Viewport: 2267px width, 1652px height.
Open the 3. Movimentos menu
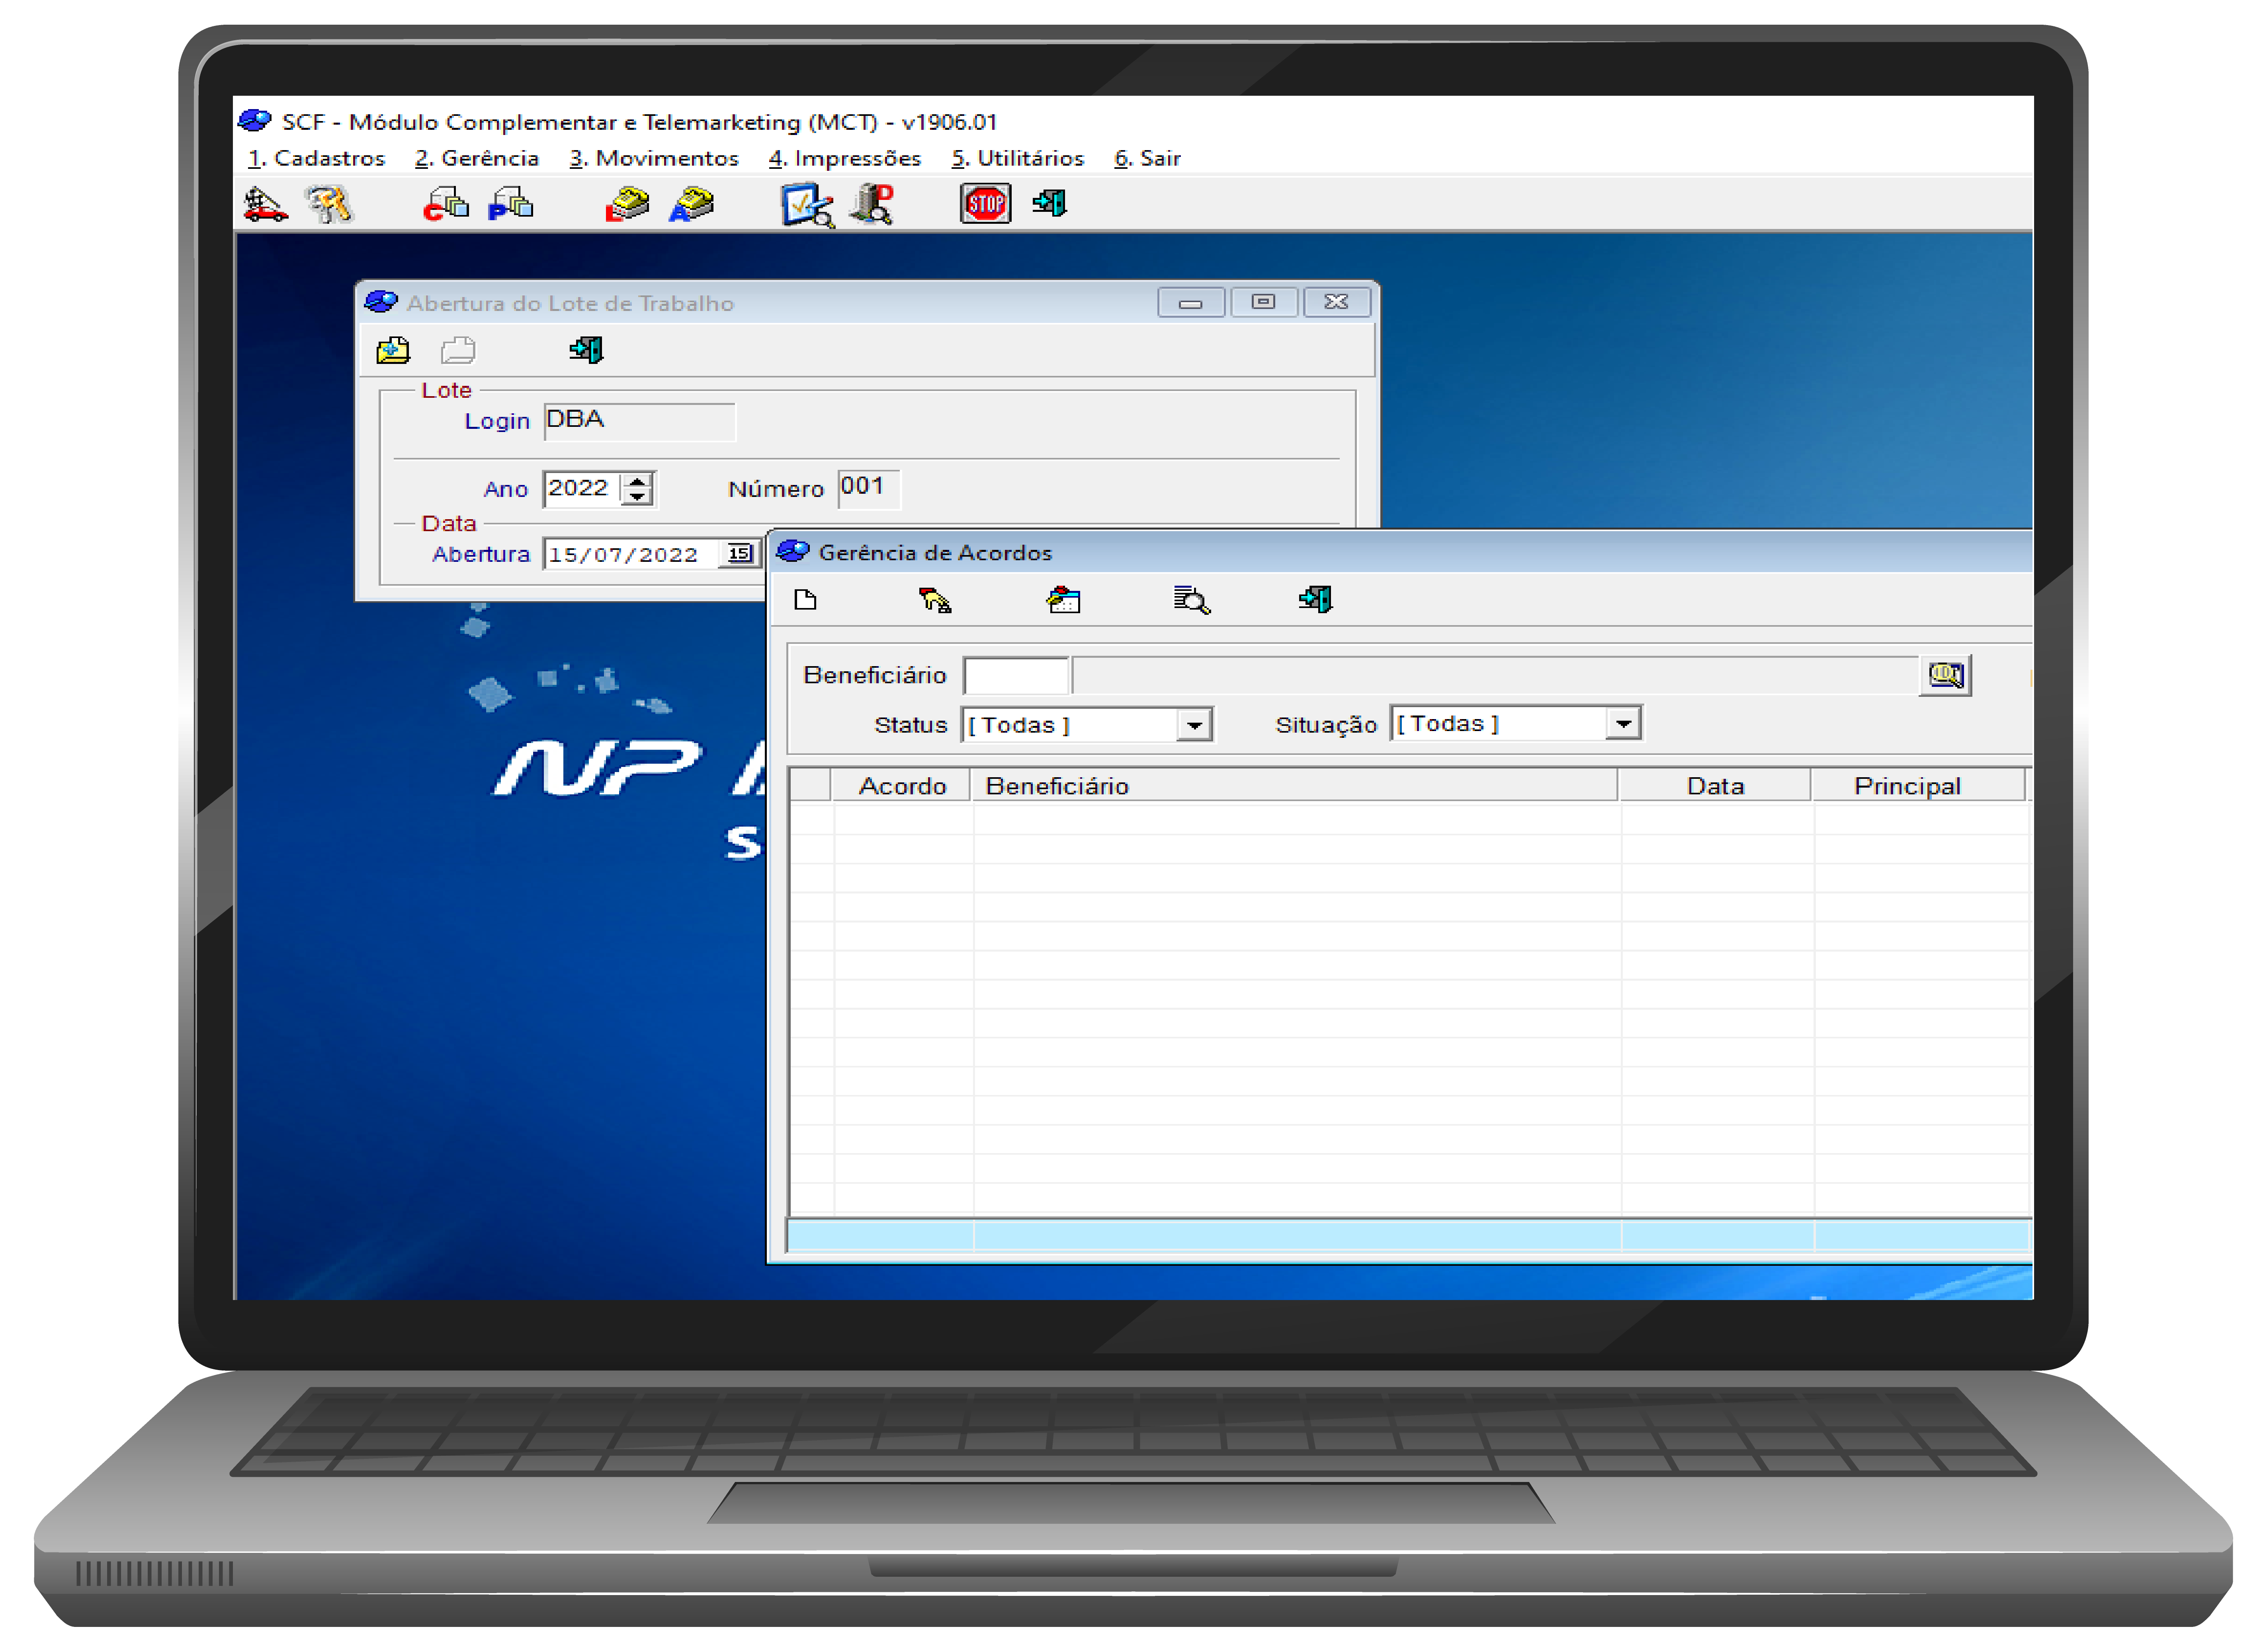[x=654, y=158]
